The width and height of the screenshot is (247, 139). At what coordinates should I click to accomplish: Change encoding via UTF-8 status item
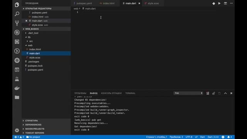(x=189, y=137)
